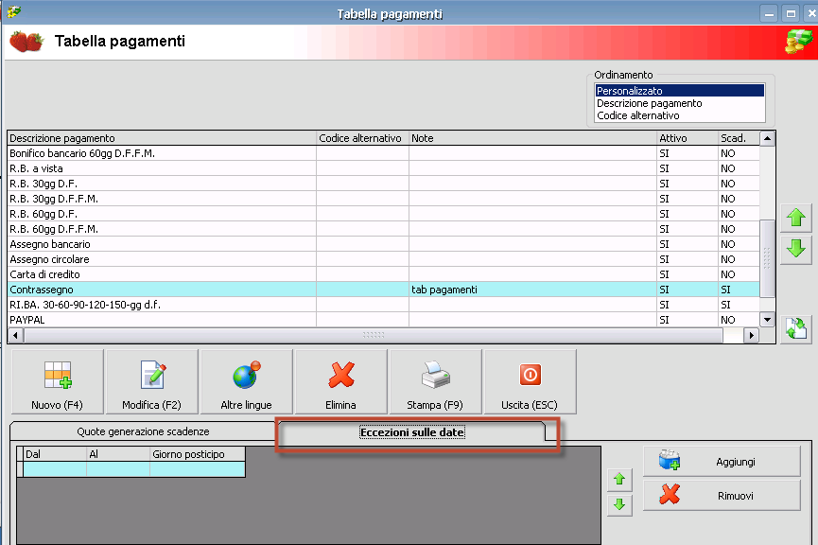The image size is (818, 545).
Task: Click the money icon in header banner
Action: coord(799,42)
